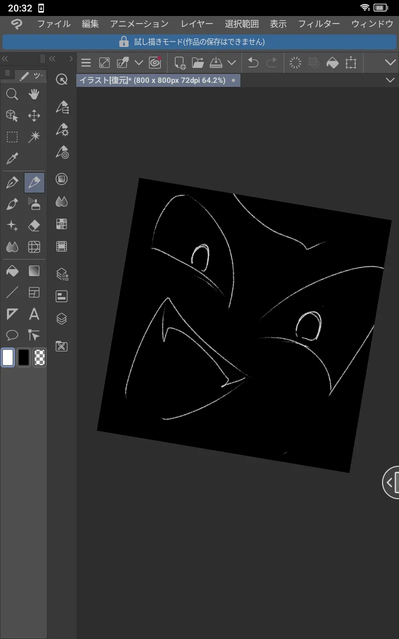This screenshot has width=399, height=639.
Task: Open the Animation (アニメーション) menu
Action: [x=139, y=24]
